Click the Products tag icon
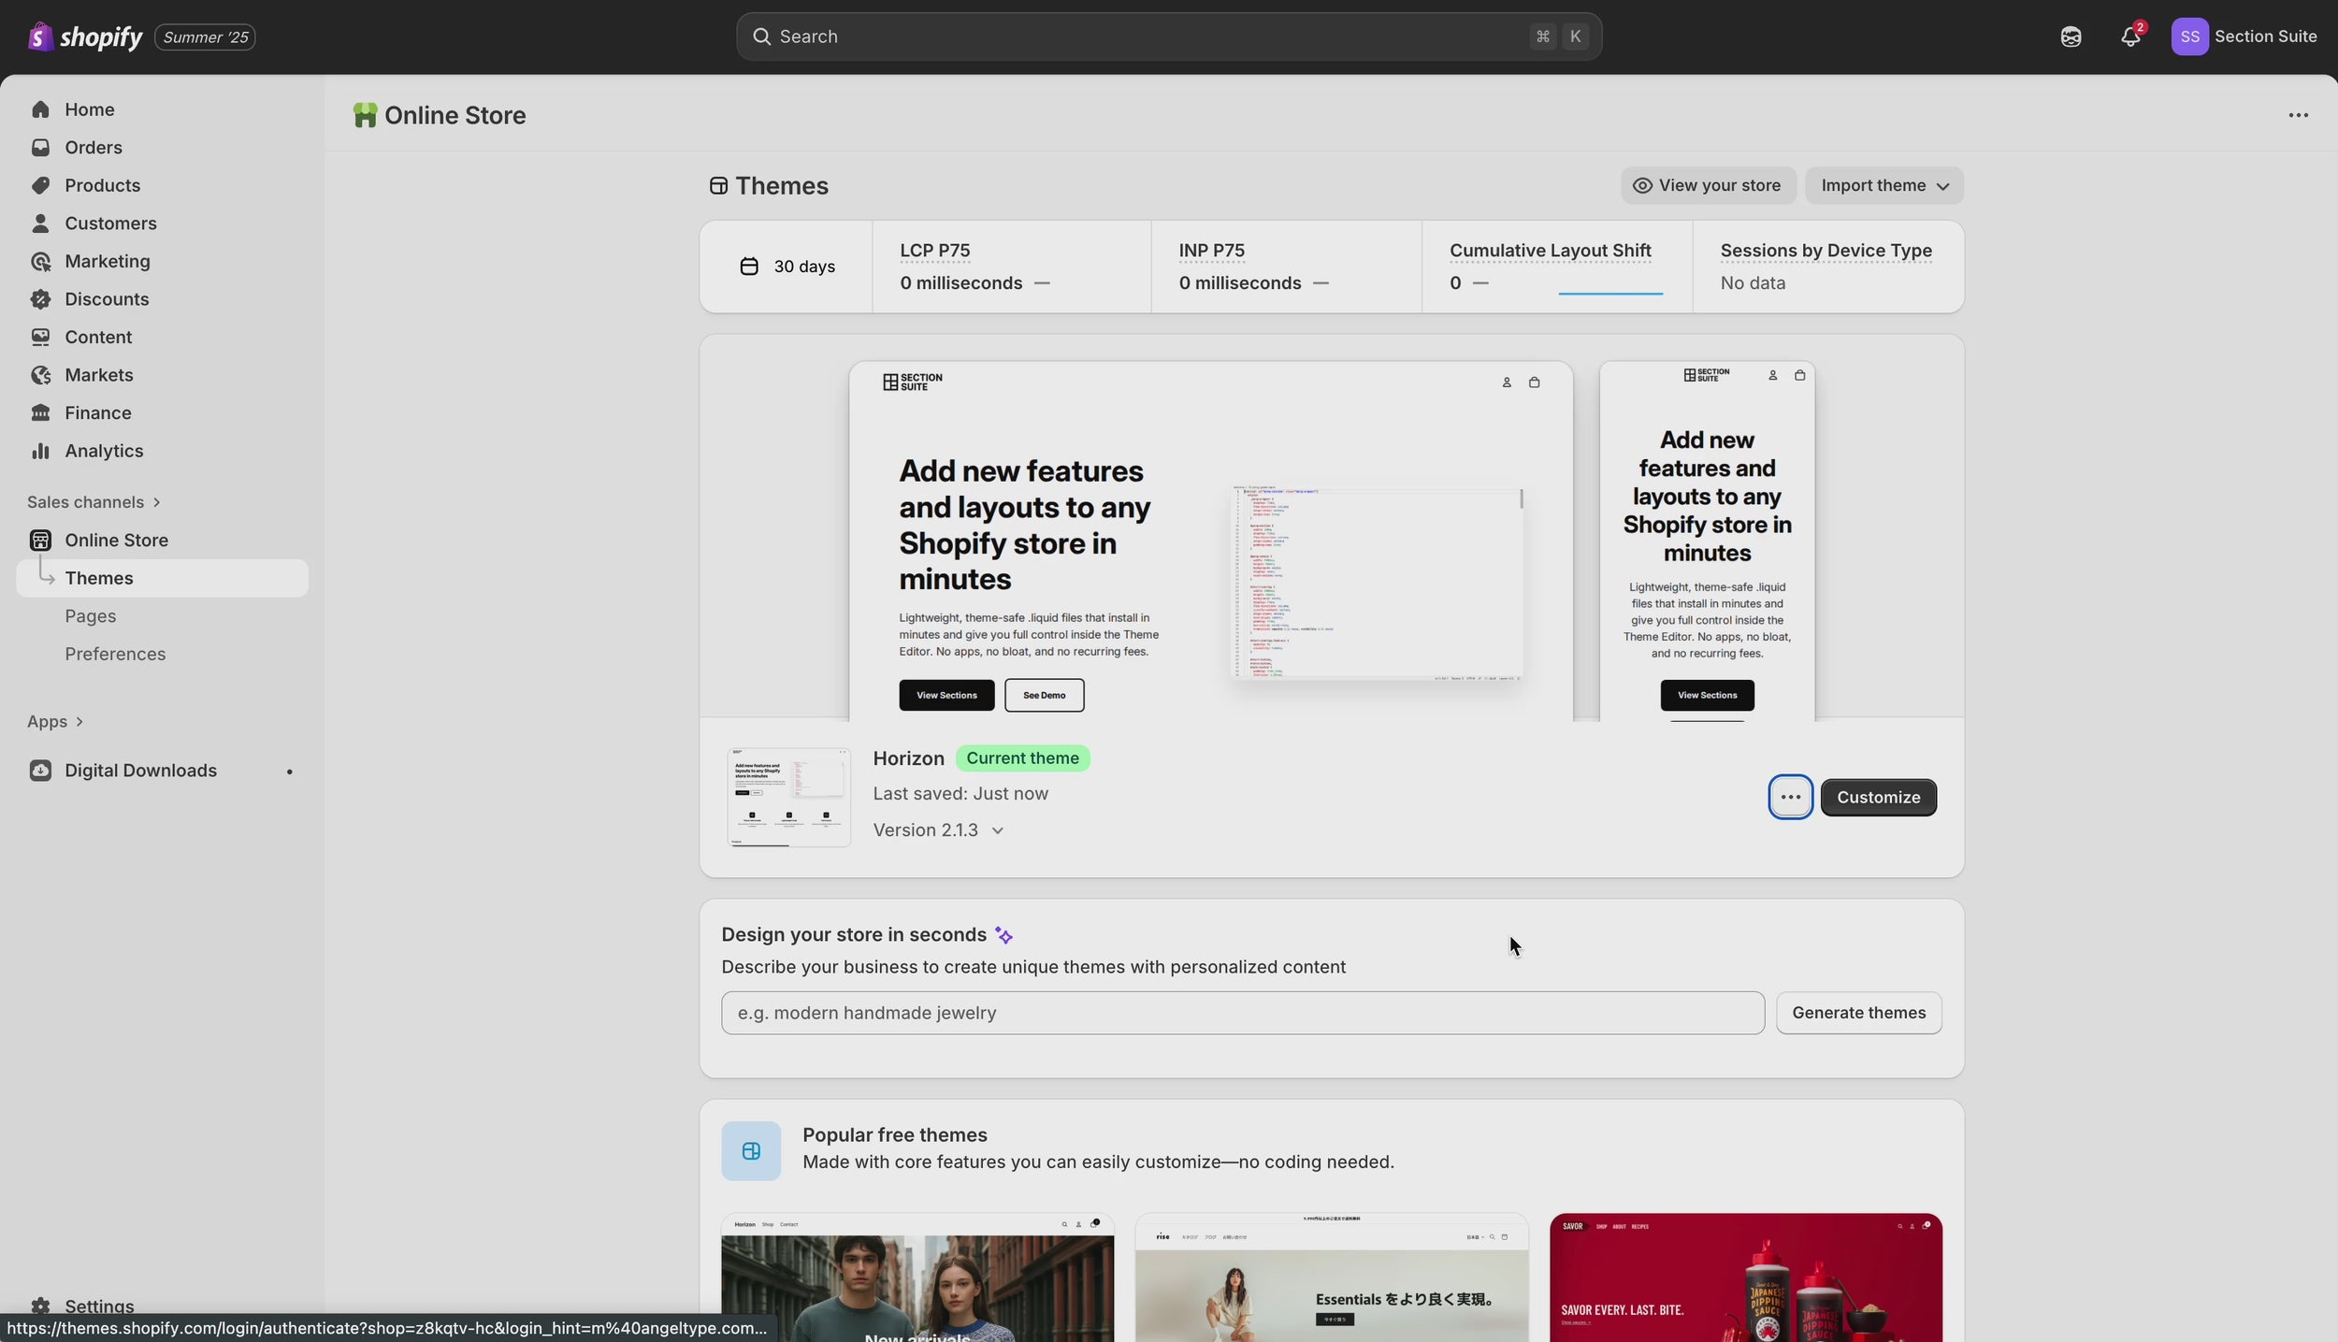Viewport: 2338px width, 1342px height. [x=40, y=185]
